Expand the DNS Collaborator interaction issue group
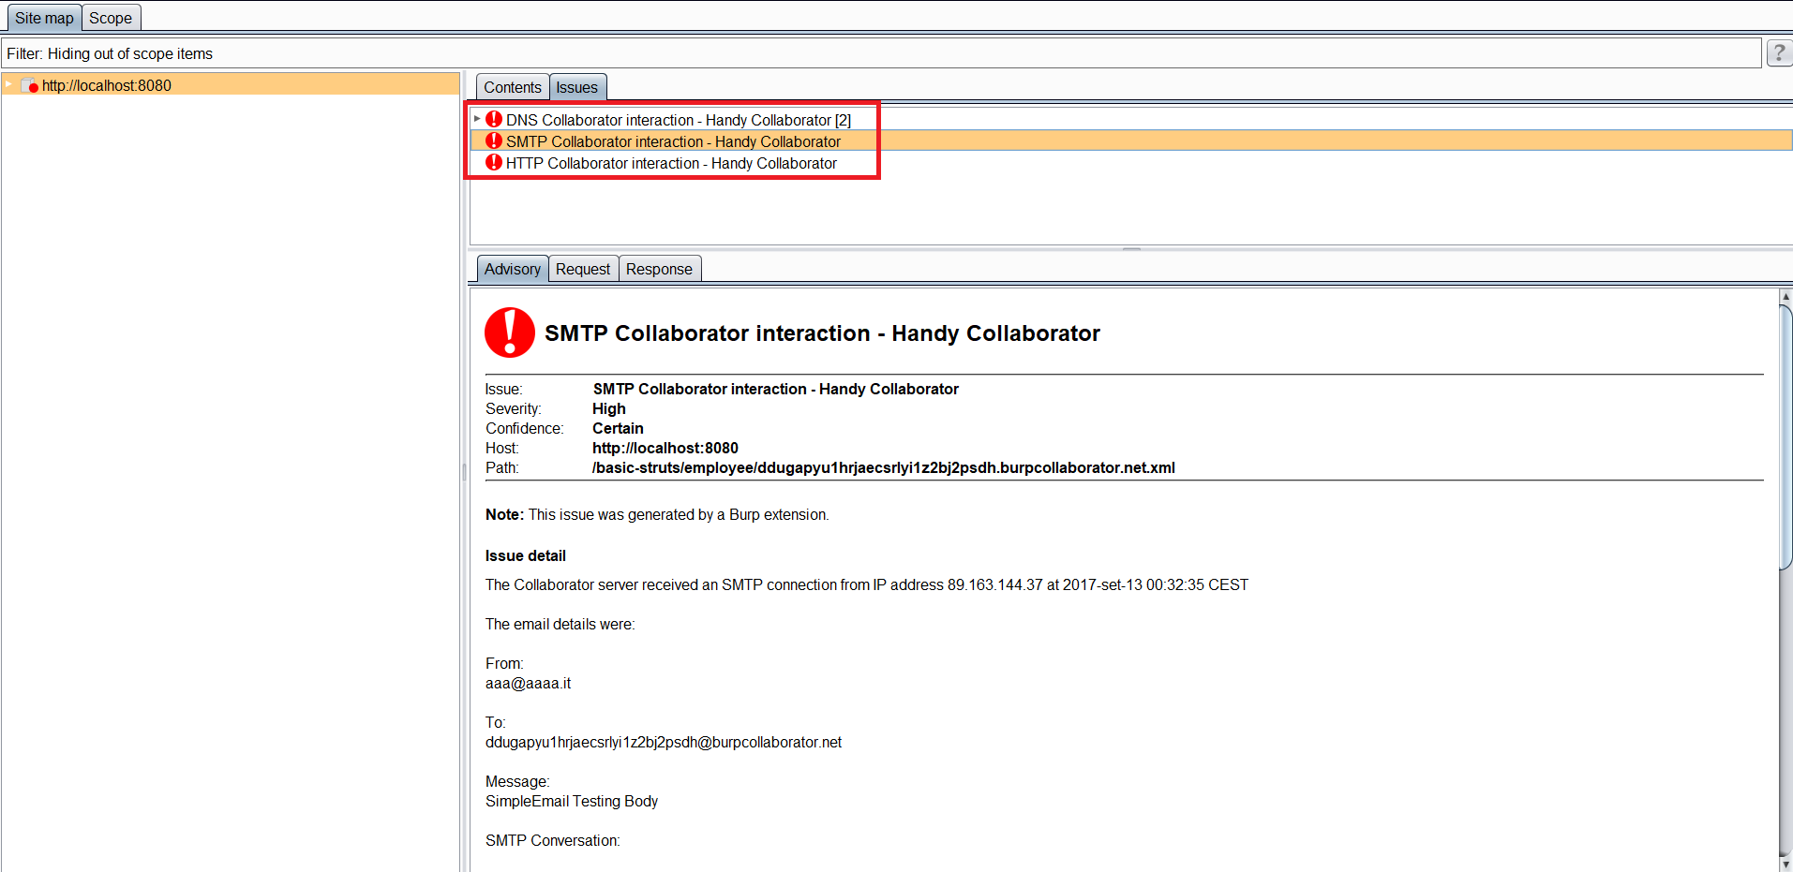 [477, 119]
